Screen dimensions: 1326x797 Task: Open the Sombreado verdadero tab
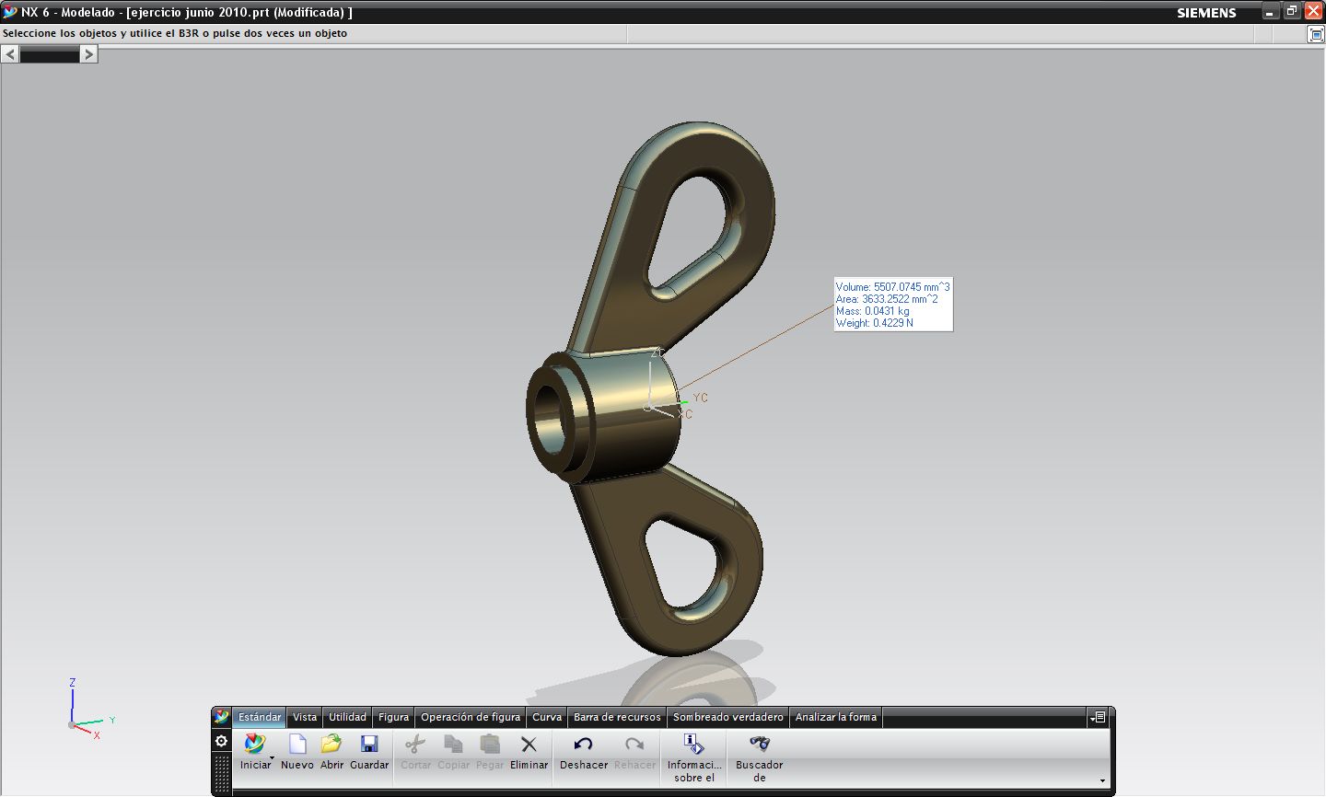coord(727,717)
